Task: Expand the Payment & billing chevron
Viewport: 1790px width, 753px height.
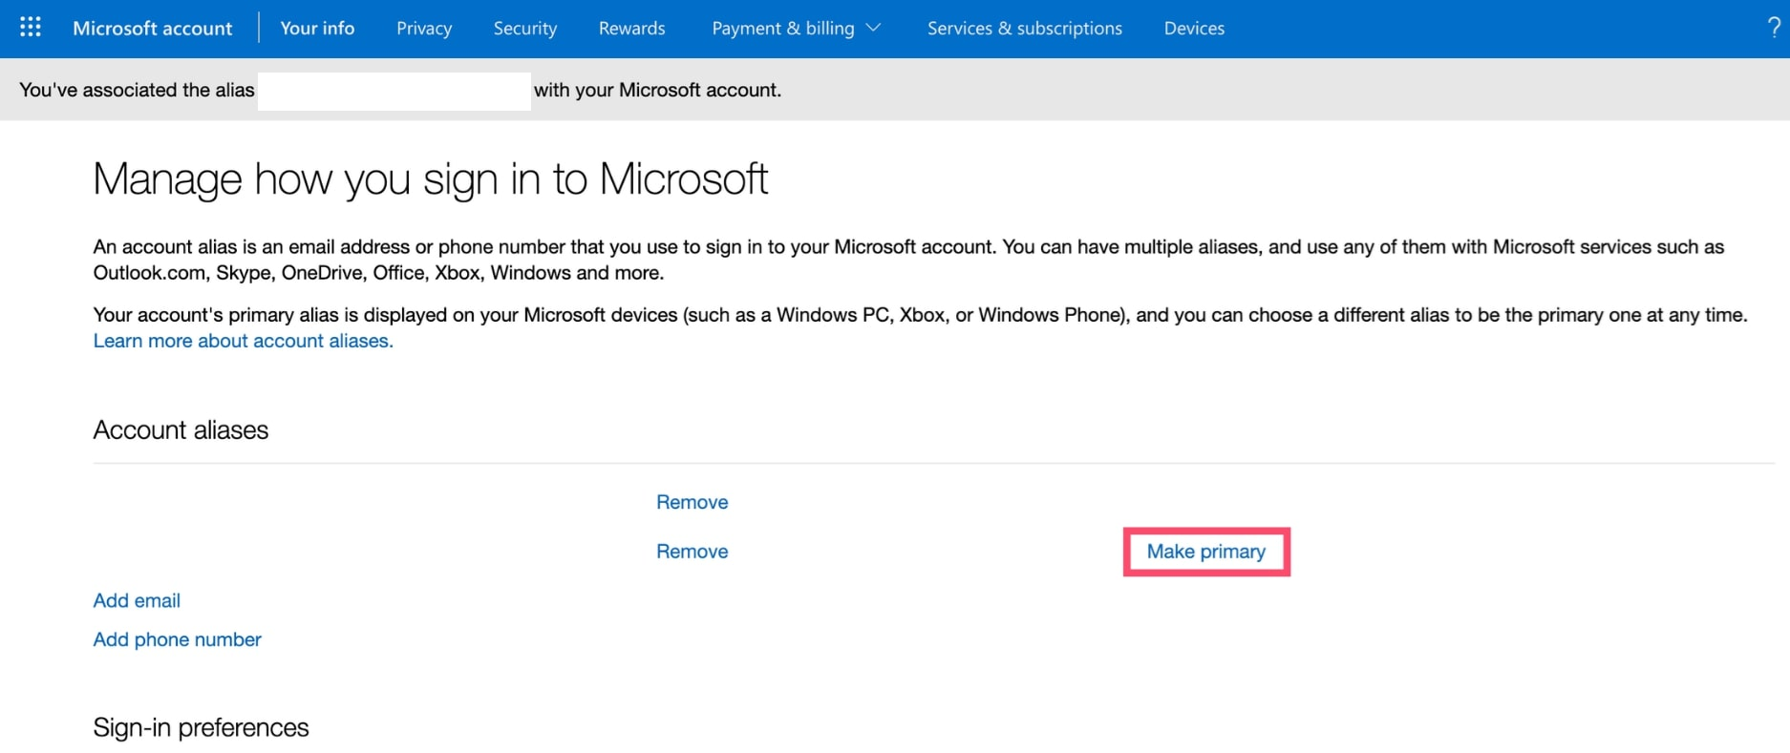Action: click(x=873, y=28)
